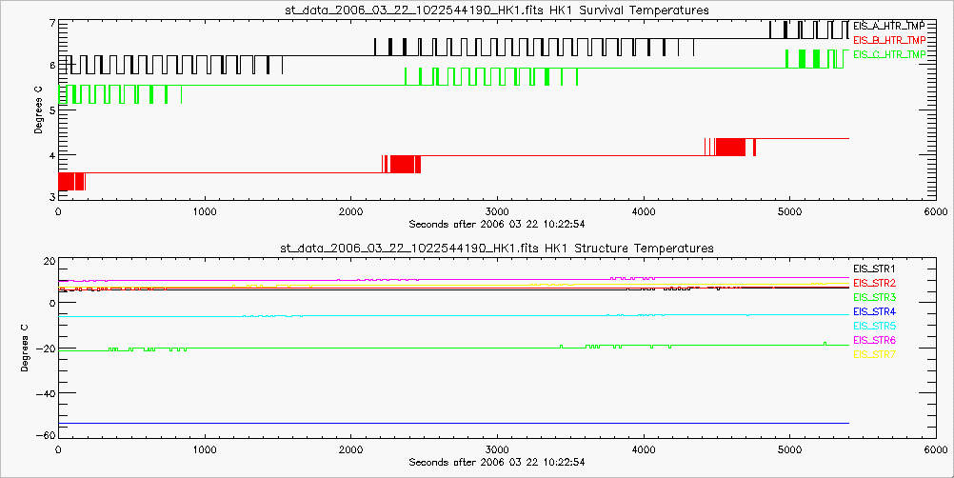Image resolution: width=954 pixels, height=478 pixels.
Task: Click the red EIS_B_HTR_TMP legend entry
Action: (889, 40)
